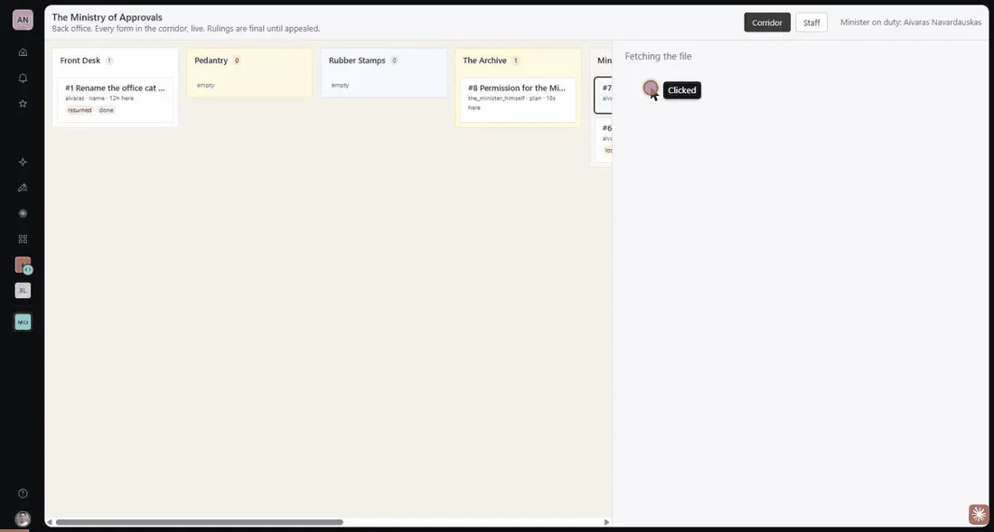The height and width of the screenshot is (532, 994).
Task: Go to Home via the house icon
Action: [x=23, y=51]
